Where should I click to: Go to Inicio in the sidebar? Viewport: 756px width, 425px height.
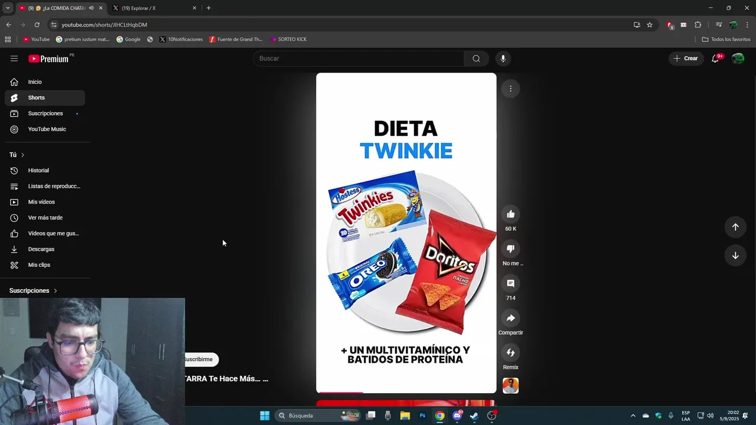point(45,82)
